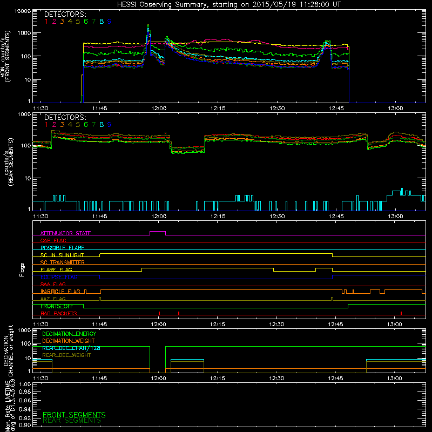This screenshot has height=432, width=432.
Task: Click dark green detector 7 in front segments legend
Action: tap(93, 22)
